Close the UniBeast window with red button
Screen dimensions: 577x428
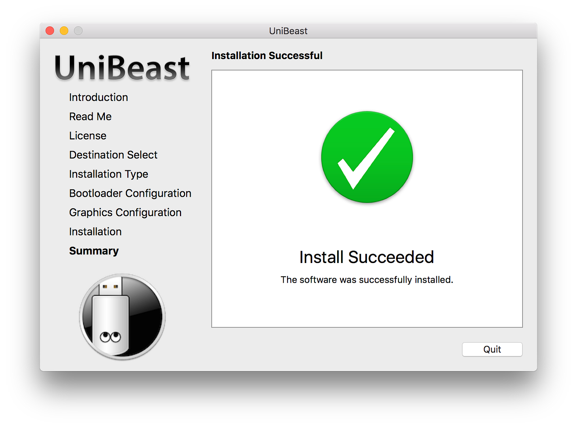(50, 31)
